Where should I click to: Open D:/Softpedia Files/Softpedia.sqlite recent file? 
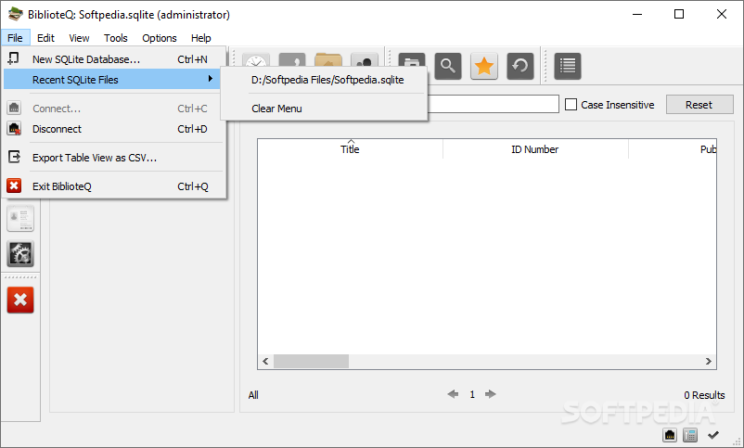tap(327, 80)
